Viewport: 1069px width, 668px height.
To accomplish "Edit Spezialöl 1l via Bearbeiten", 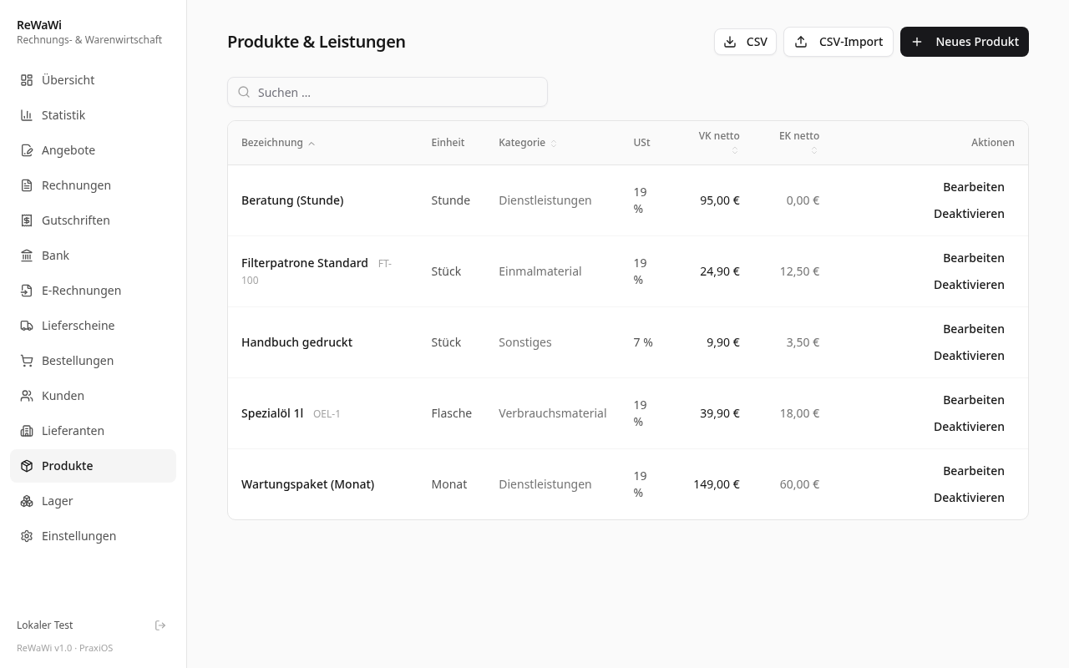I will [x=974, y=400].
